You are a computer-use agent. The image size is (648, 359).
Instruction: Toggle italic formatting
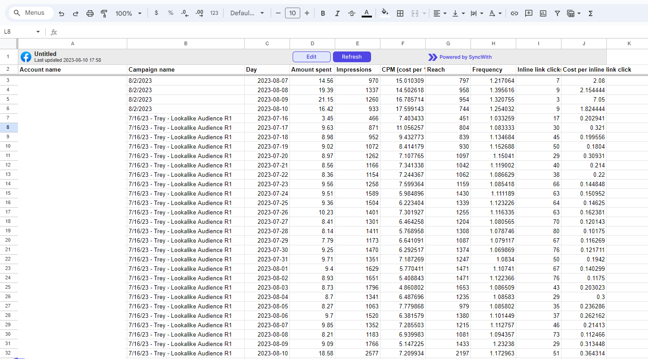[x=337, y=13]
